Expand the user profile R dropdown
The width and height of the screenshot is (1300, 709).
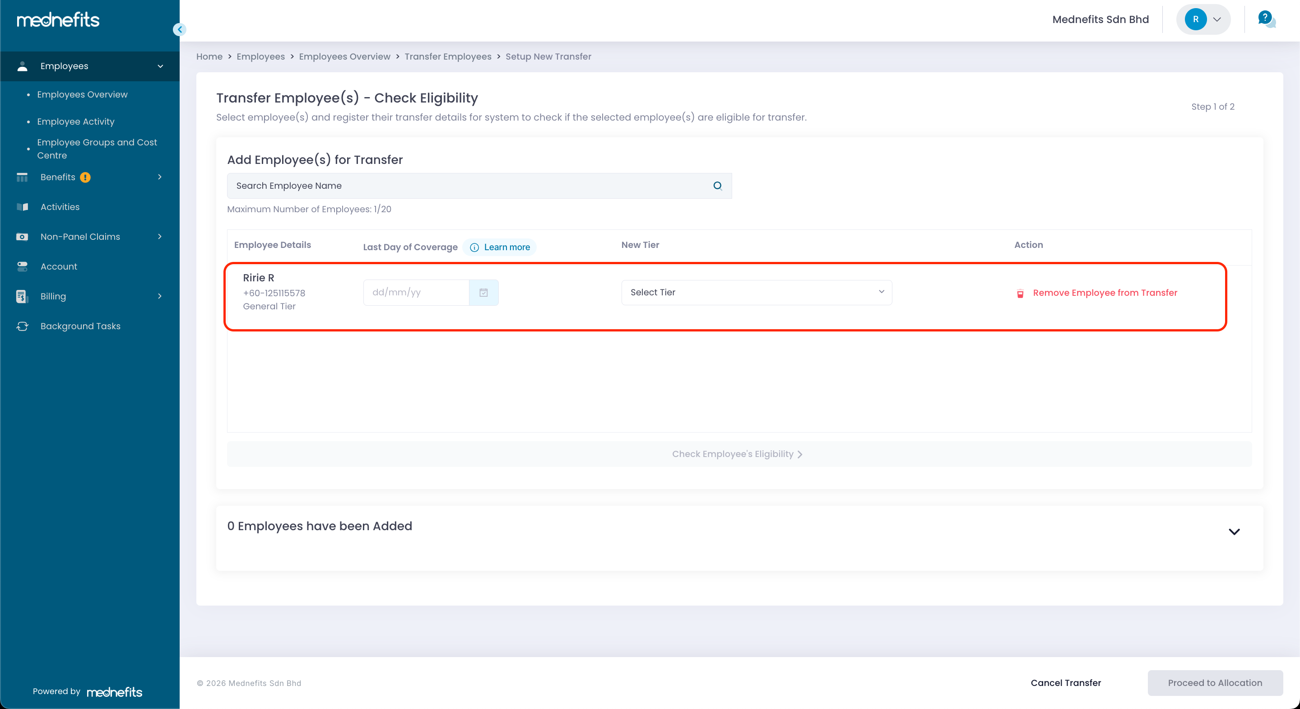pos(1217,20)
